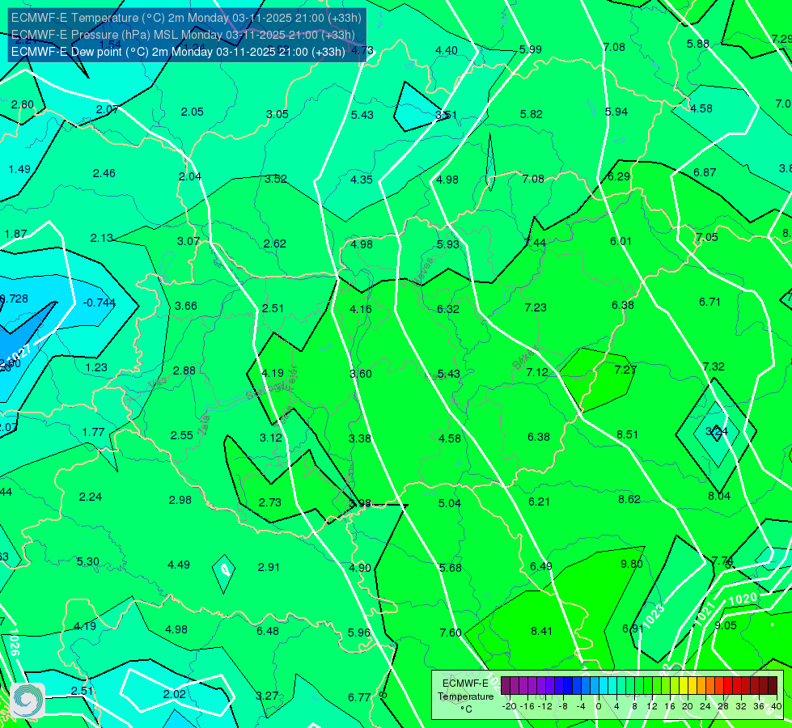
Task: Click the map value '5.96'
Action: tap(358, 633)
